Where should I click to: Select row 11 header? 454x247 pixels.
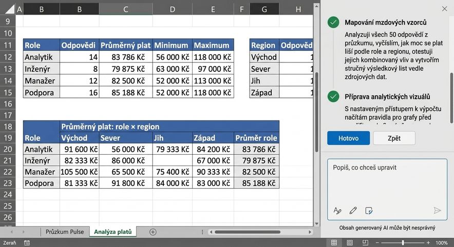(x=8, y=45)
